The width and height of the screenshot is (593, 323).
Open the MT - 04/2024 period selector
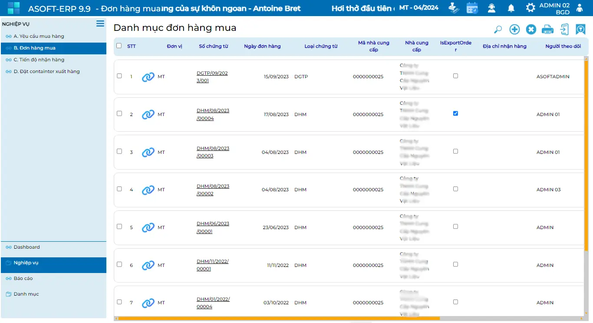point(418,8)
